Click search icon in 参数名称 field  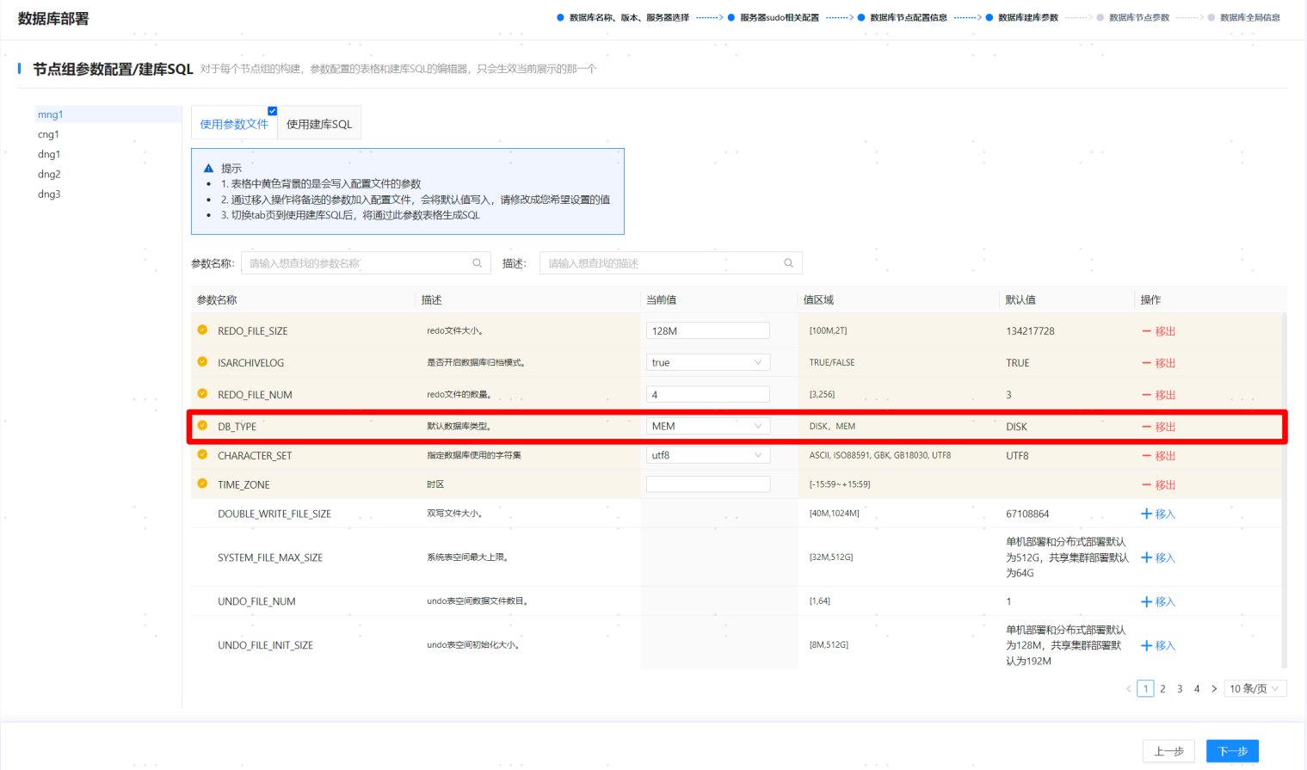(x=477, y=263)
